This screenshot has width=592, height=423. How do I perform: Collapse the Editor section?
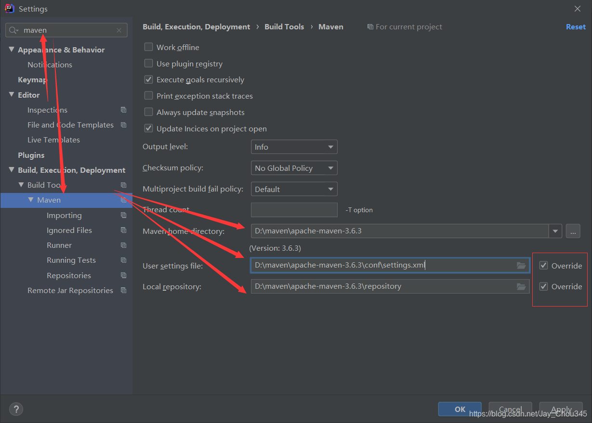click(12, 95)
